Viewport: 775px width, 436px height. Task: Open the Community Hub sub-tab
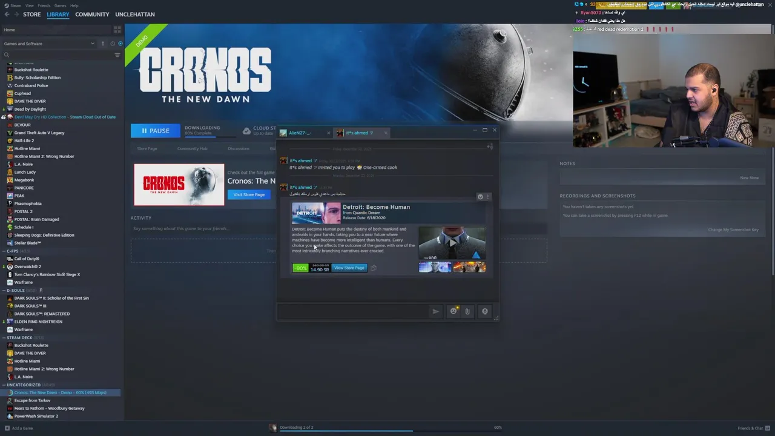click(192, 148)
